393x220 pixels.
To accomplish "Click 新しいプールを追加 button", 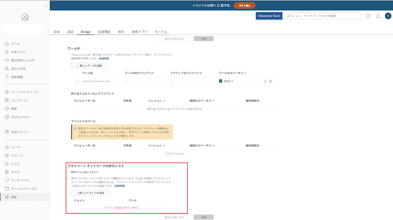I will (89, 66).
